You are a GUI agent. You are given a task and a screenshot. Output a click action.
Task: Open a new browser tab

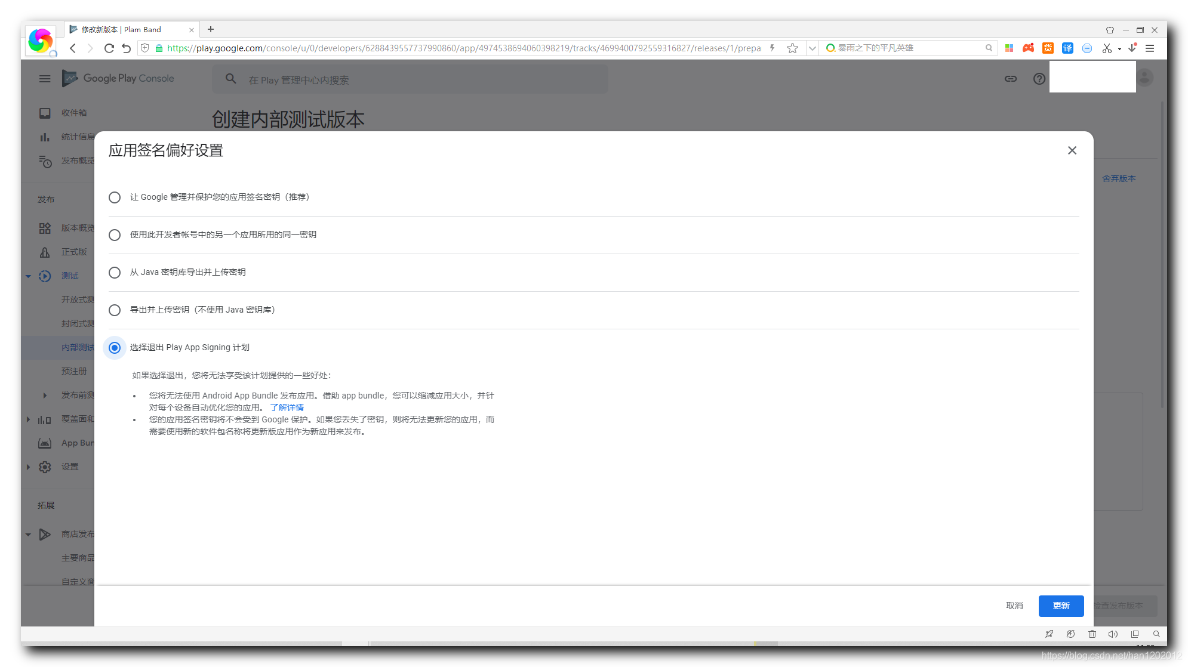coord(211,29)
